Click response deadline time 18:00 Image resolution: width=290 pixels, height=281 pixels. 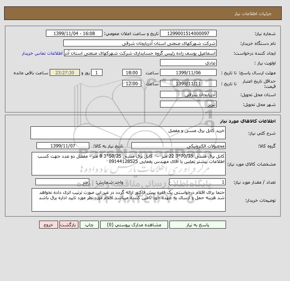click(132, 73)
